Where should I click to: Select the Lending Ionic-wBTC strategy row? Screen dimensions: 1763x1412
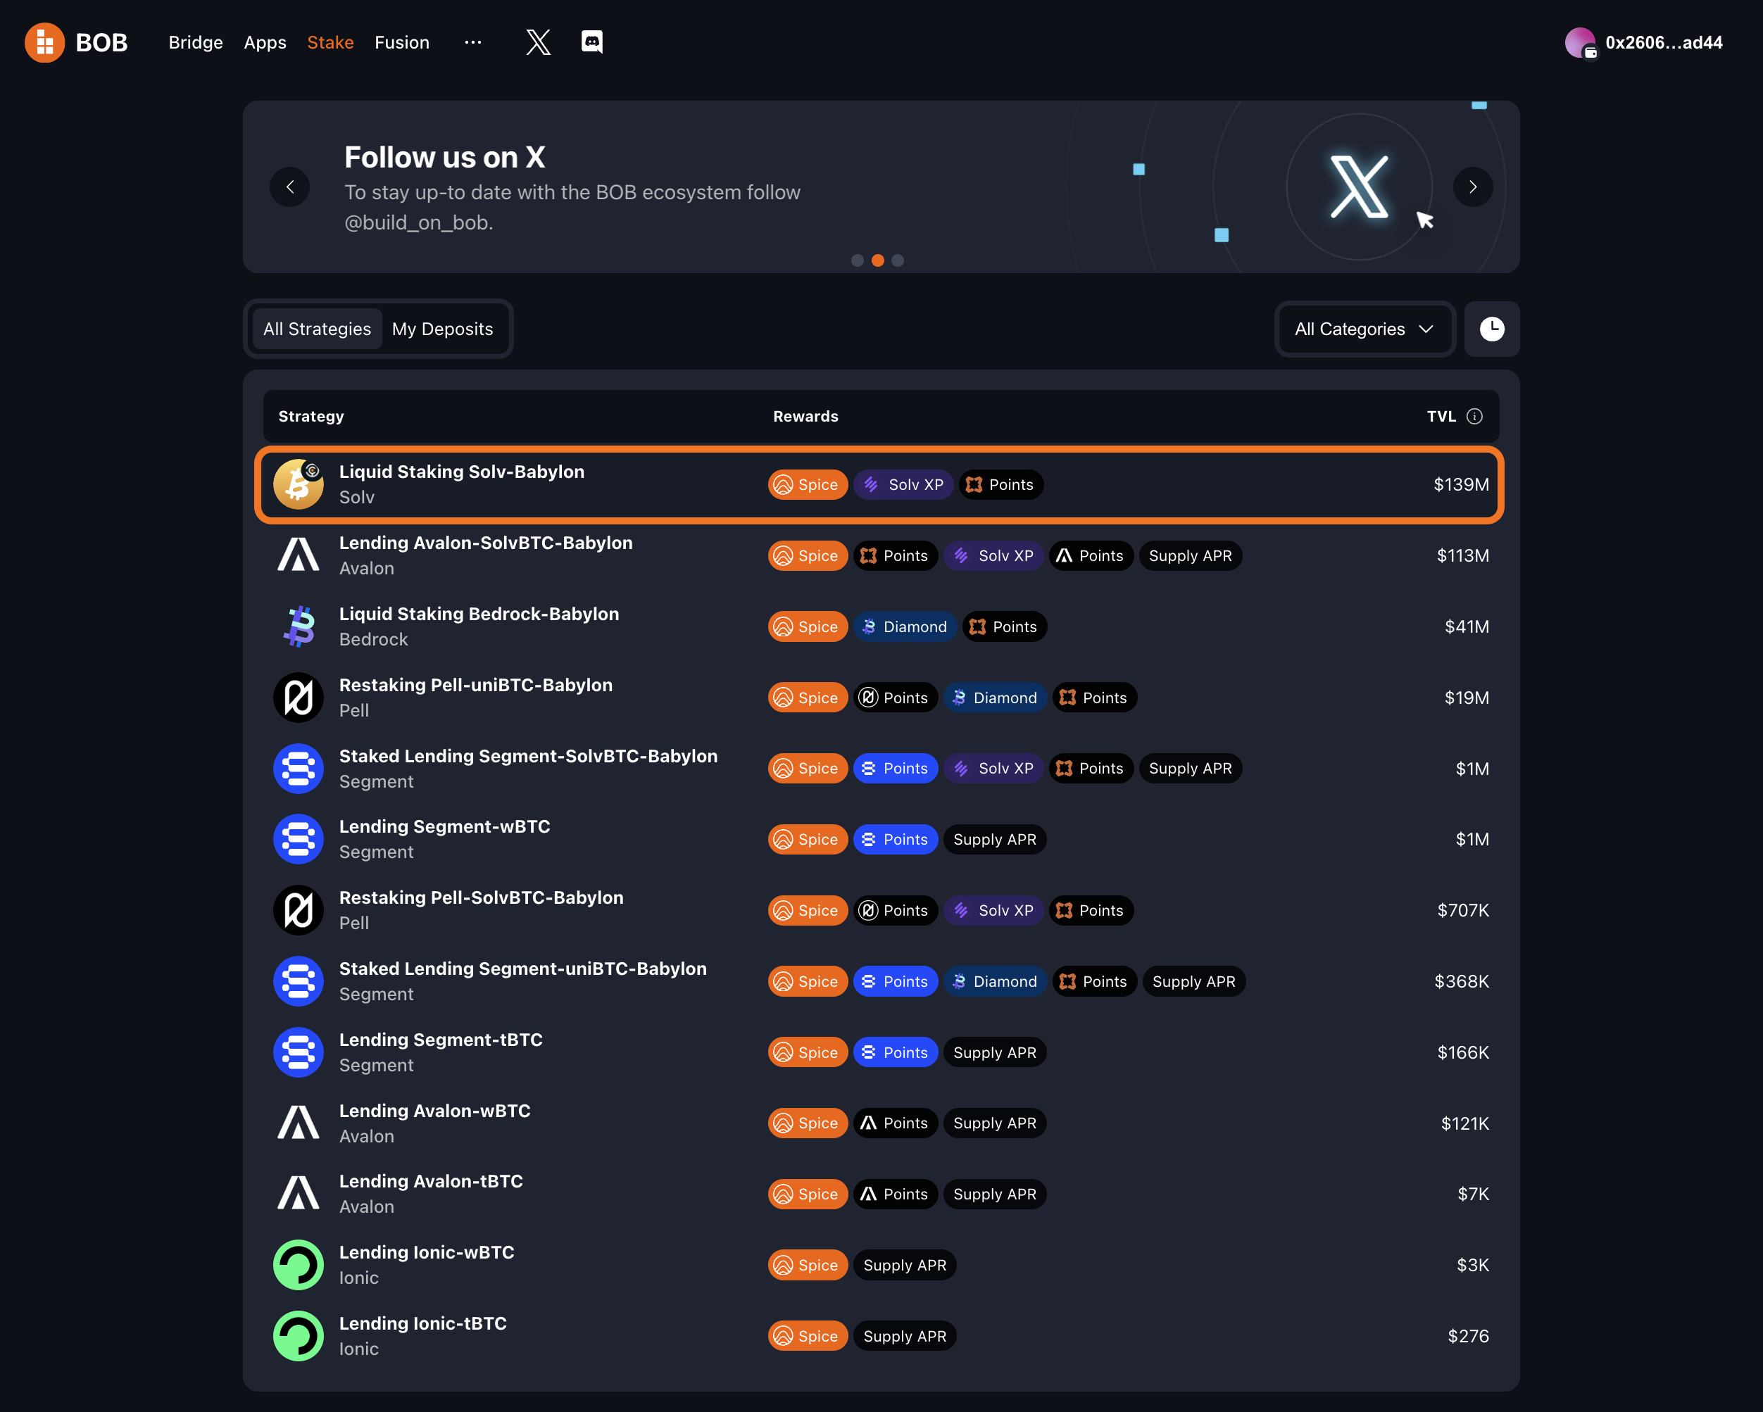[x=881, y=1263]
